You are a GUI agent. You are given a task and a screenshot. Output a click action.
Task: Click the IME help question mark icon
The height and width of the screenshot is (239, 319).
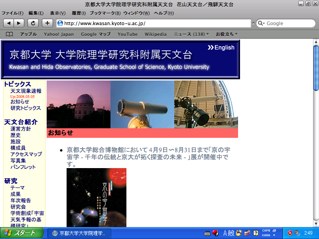coord(256,233)
